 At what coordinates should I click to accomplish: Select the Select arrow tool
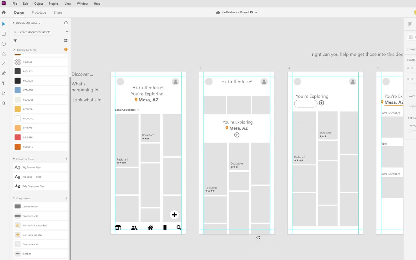pos(4,24)
